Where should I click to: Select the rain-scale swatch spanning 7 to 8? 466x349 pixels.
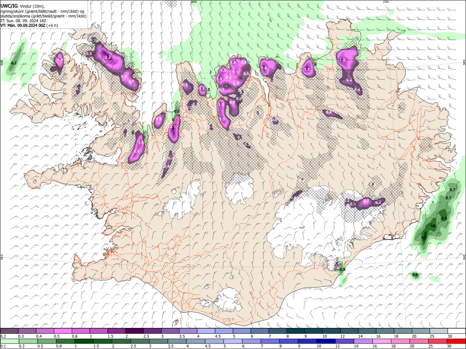[x=270, y=341]
